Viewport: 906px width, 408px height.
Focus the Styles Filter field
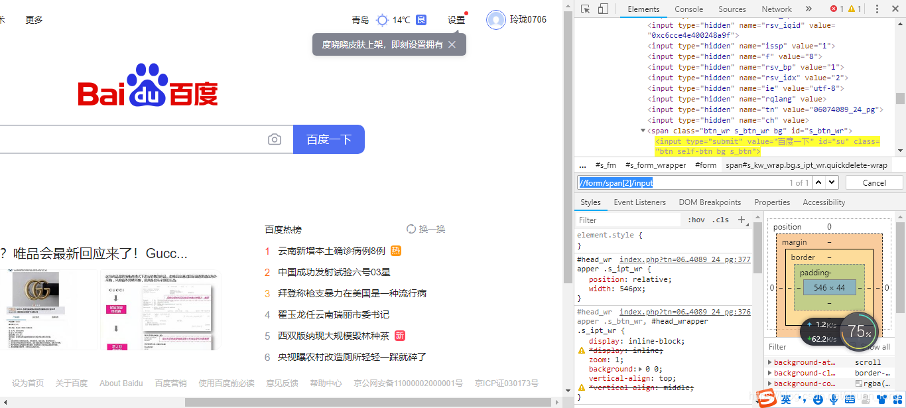pyautogui.click(x=629, y=220)
